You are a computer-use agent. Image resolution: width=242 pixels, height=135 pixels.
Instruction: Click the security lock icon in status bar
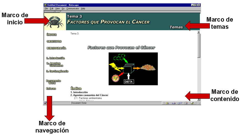(45, 103)
